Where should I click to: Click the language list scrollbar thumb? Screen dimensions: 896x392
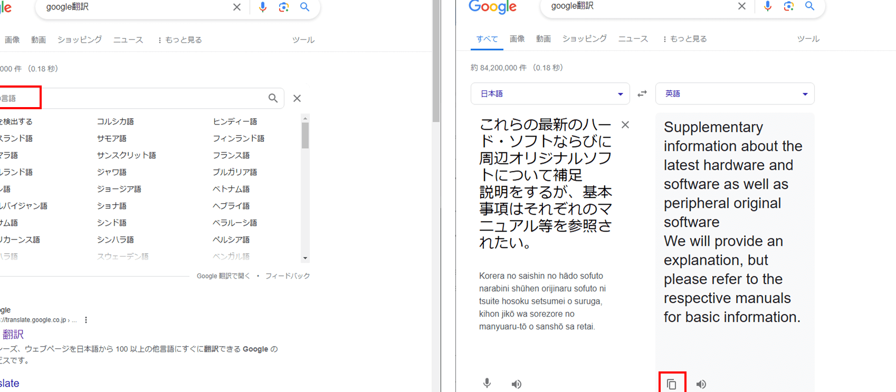pyautogui.click(x=305, y=136)
